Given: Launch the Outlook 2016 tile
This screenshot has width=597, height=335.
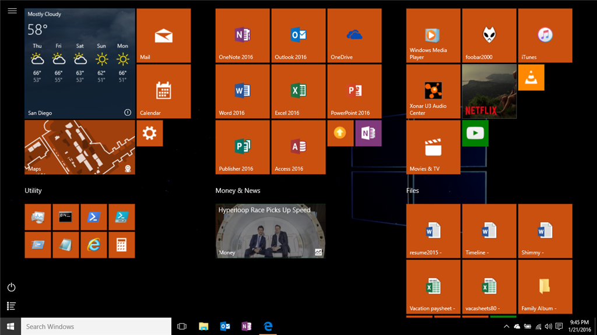Looking at the screenshot, I should (x=298, y=36).
